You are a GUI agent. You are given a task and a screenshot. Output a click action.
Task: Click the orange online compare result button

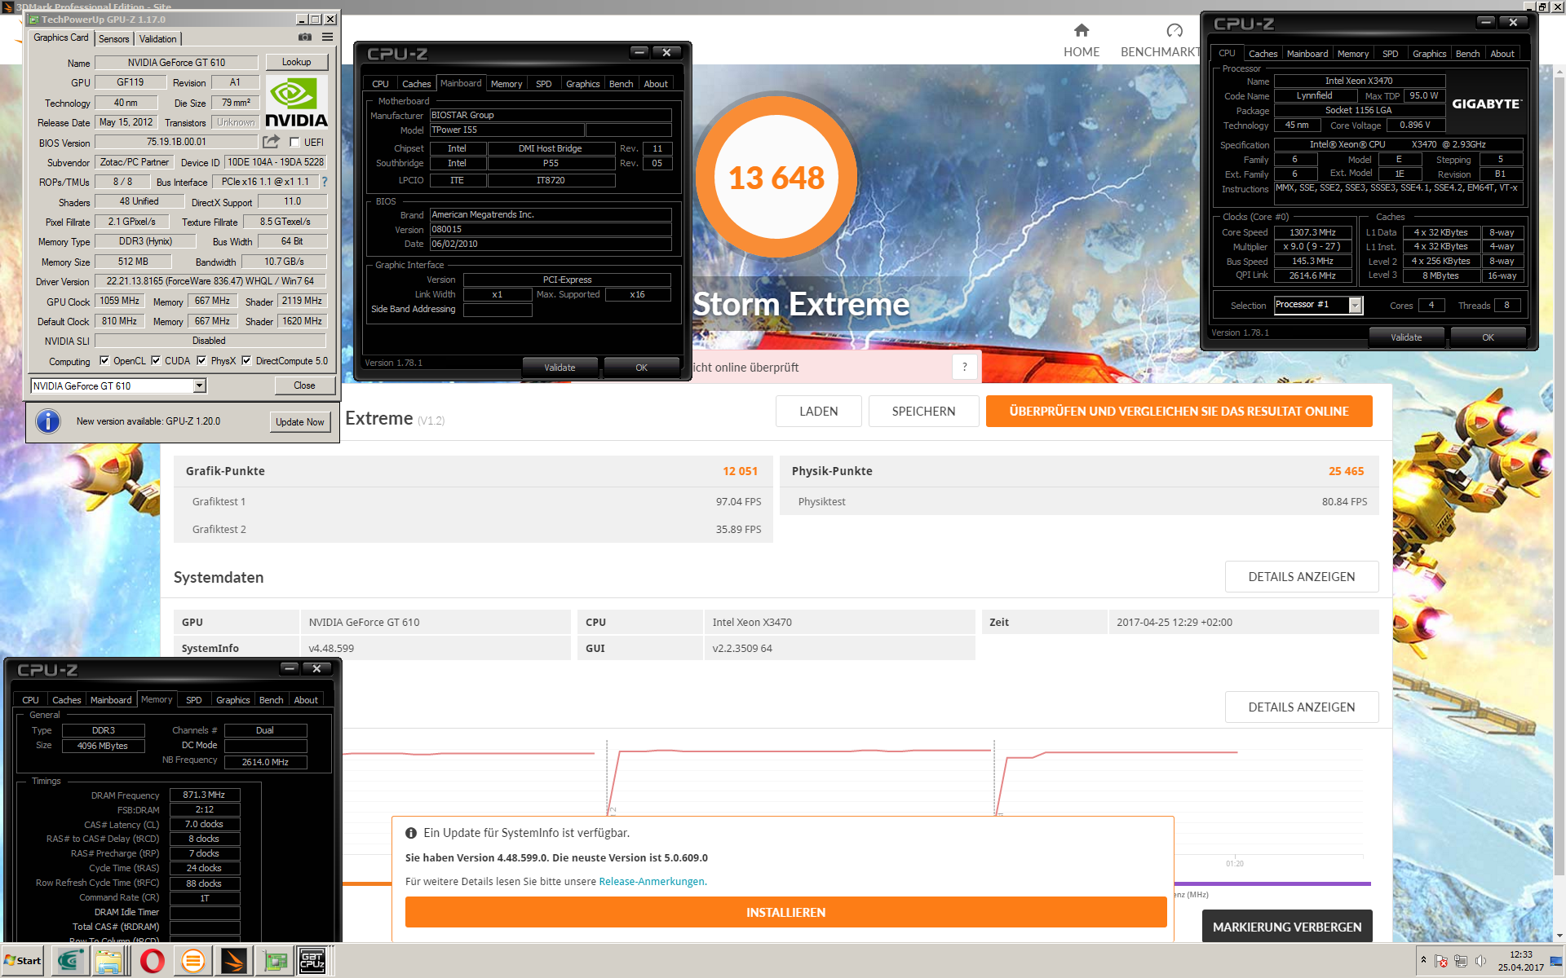click(x=1179, y=412)
